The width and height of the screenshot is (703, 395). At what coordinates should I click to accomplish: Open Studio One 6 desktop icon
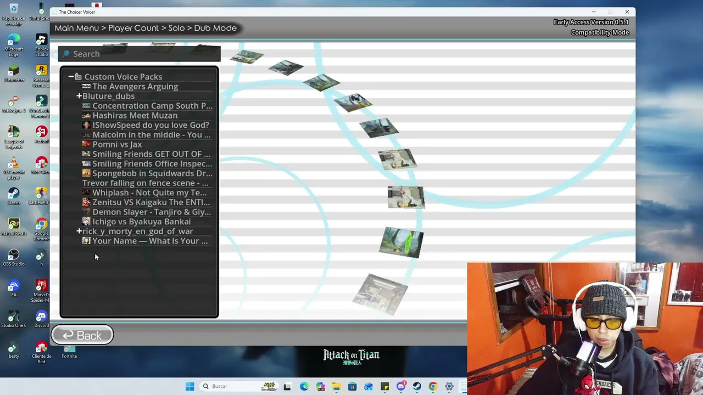coord(14,319)
